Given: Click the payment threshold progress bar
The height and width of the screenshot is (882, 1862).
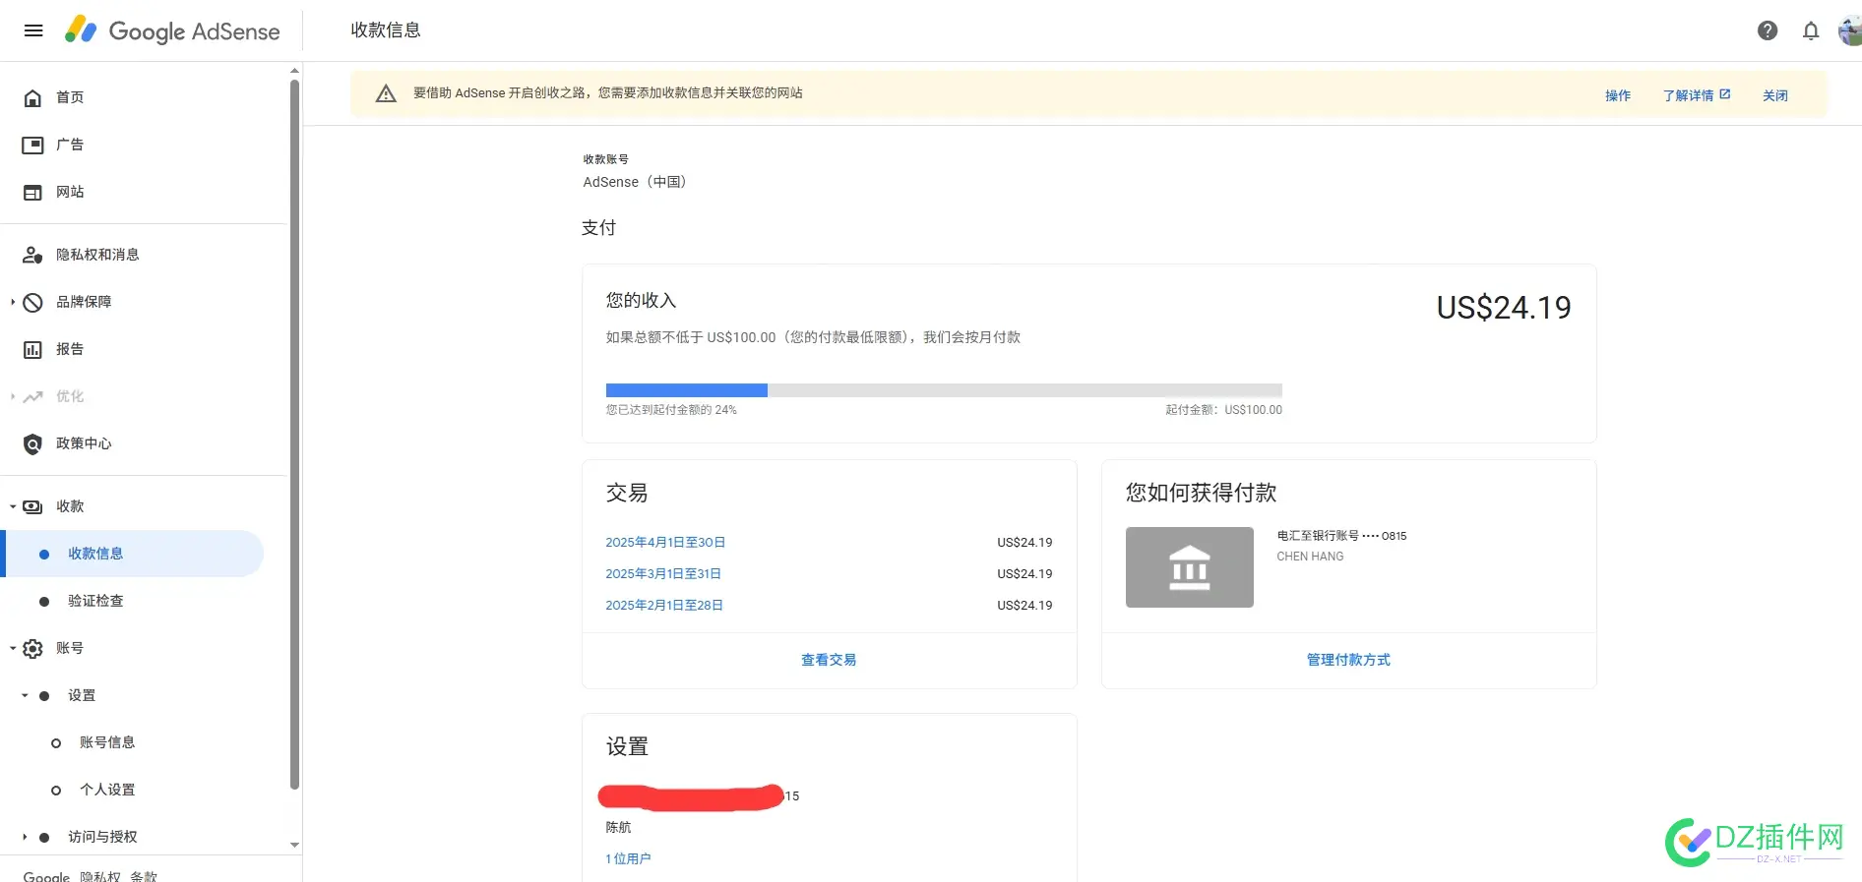Looking at the screenshot, I should pos(944,390).
